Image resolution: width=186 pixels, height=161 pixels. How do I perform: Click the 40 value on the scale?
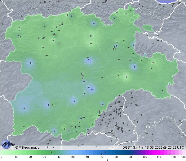[x=59, y=157]
